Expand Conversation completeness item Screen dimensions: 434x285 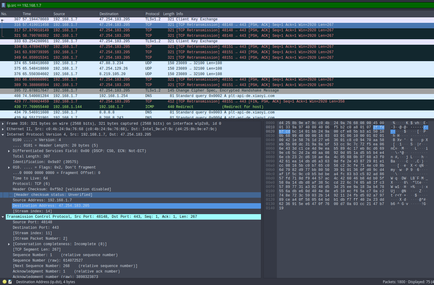(x=9, y=244)
